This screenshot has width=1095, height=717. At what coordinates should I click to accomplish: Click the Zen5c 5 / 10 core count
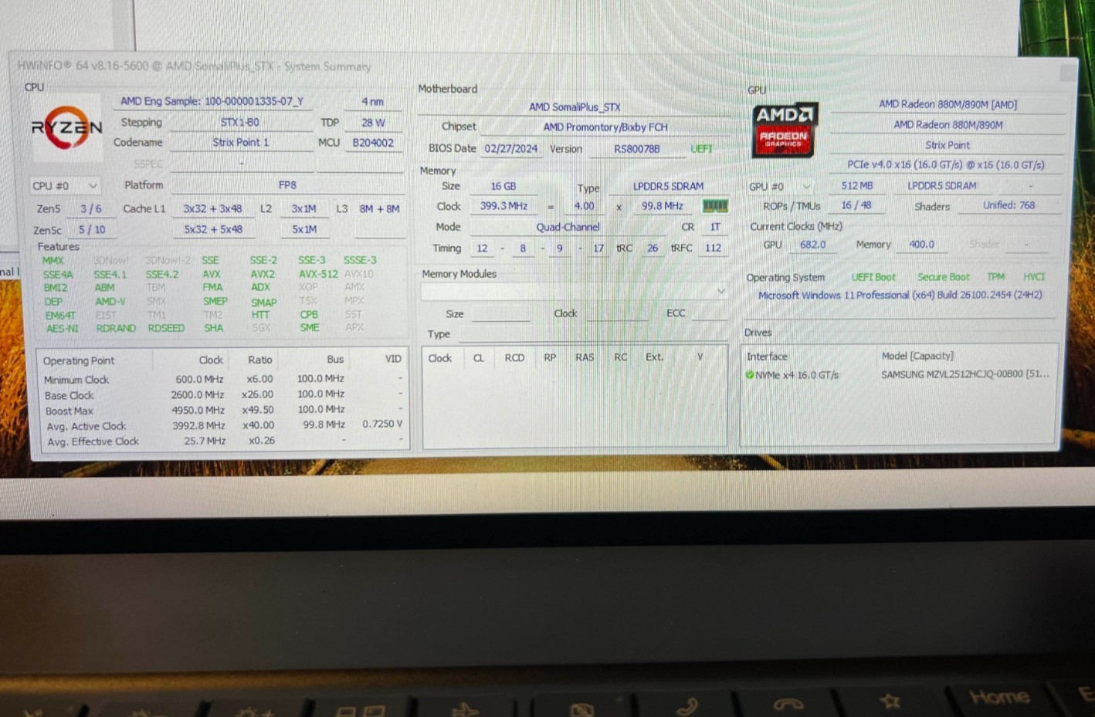tap(92, 230)
